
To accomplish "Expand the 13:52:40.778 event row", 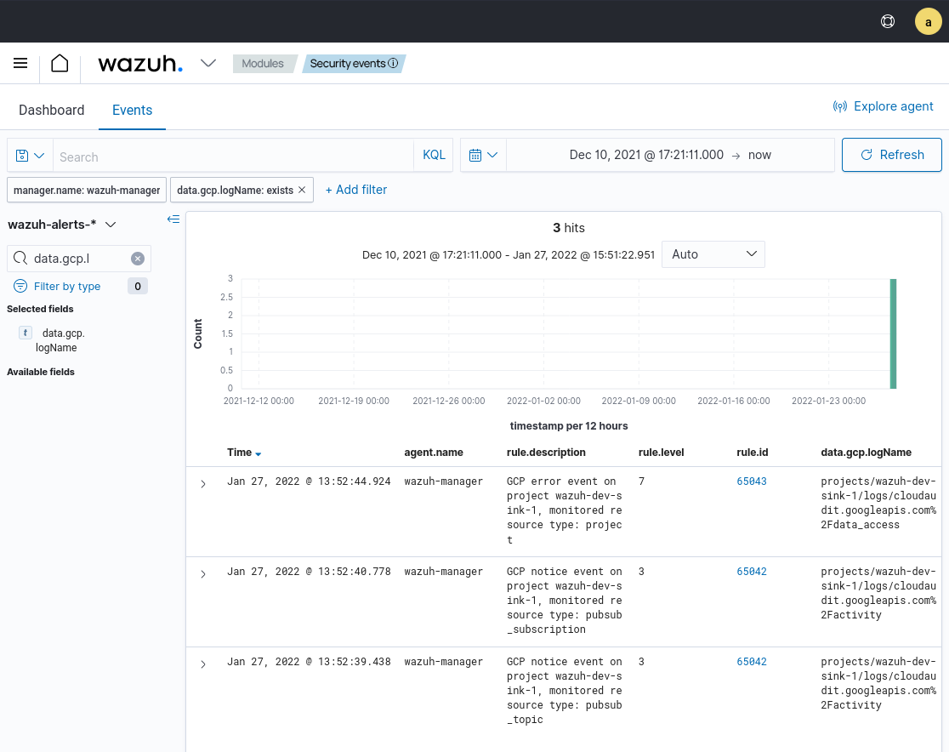I will click(x=203, y=574).
